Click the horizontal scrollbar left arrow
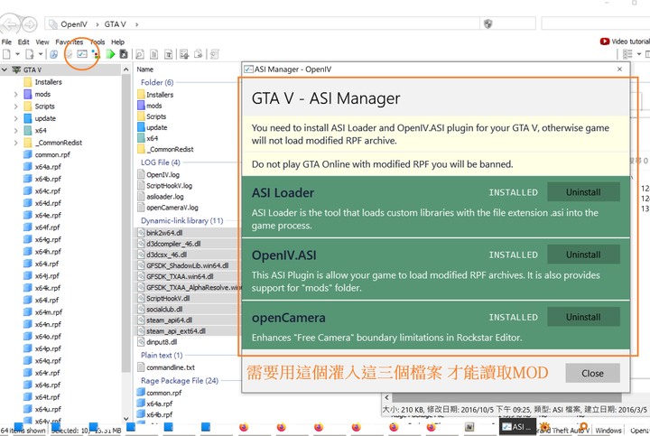This screenshot has width=650, height=436. coord(386,397)
